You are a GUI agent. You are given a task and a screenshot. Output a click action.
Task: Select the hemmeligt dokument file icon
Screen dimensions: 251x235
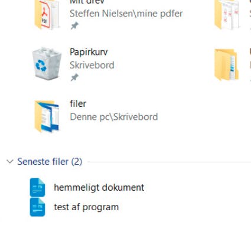37,187
